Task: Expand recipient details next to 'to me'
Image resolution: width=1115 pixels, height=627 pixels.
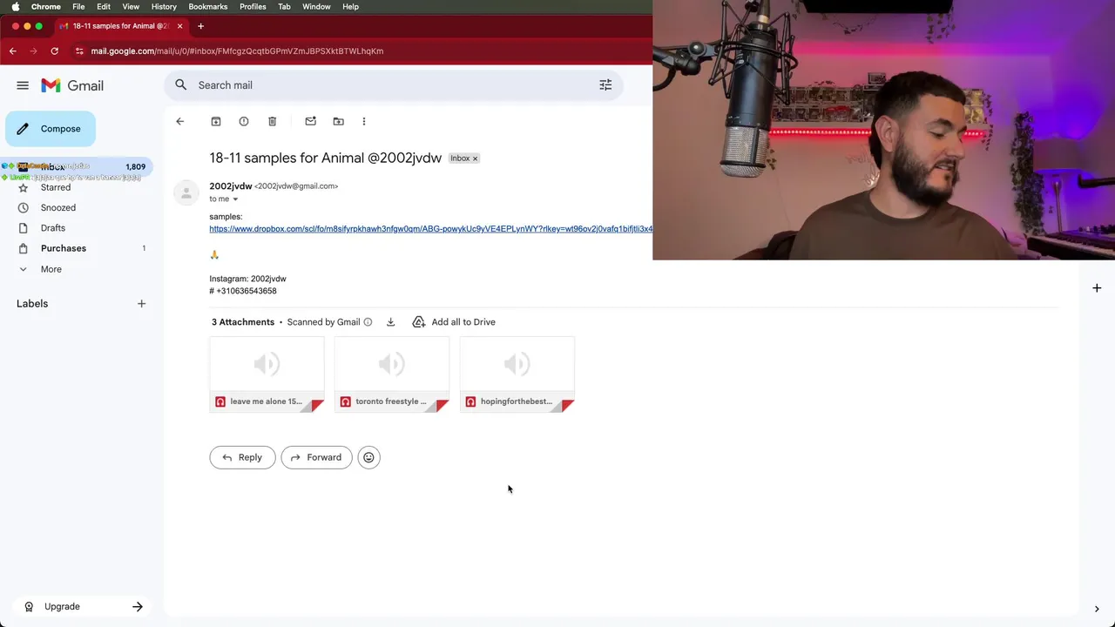Action: (234, 199)
